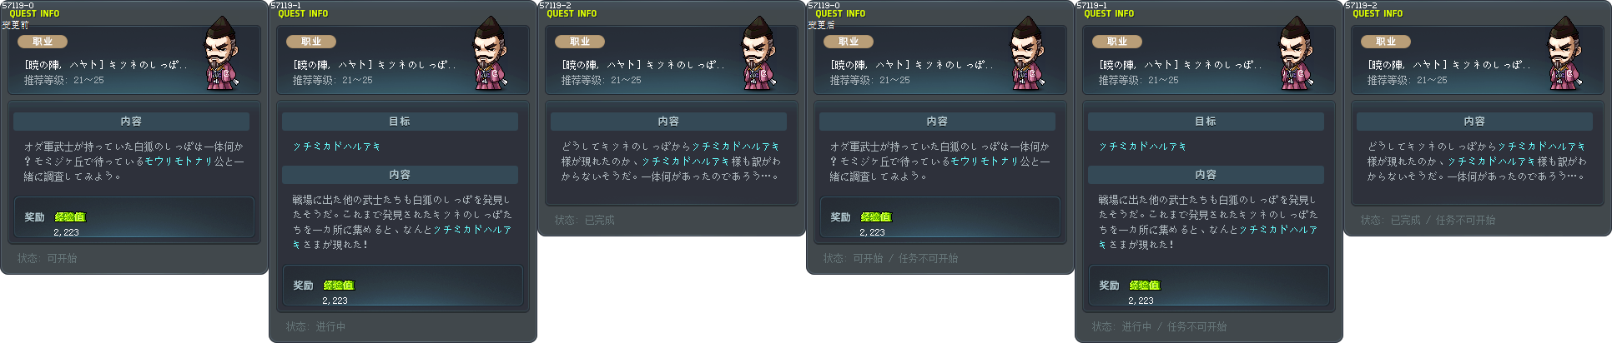Click the NPC portrait in the 57119-0 变更前 panel

[221, 53]
